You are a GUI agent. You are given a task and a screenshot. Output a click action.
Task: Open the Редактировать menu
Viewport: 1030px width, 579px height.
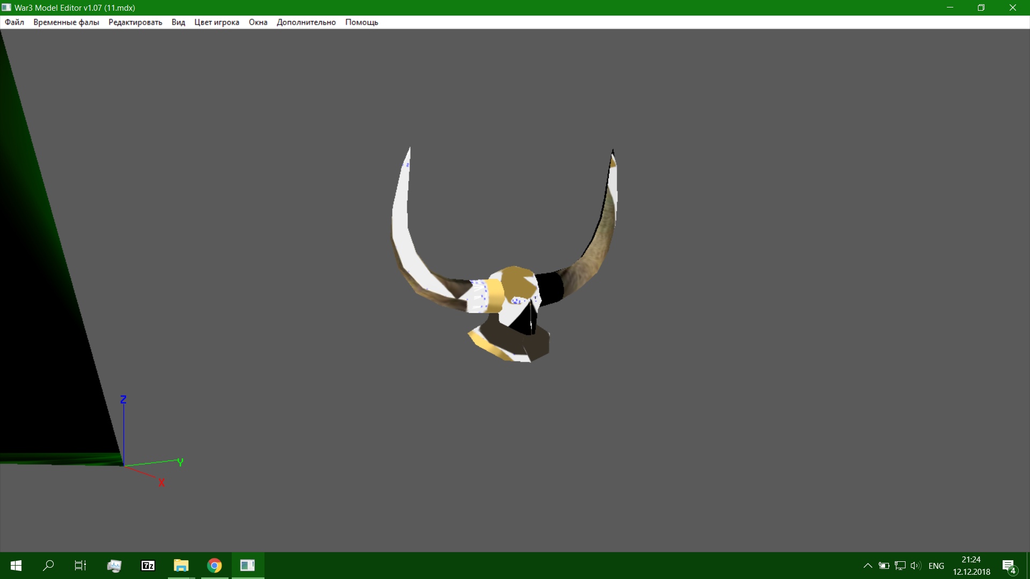[135, 22]
